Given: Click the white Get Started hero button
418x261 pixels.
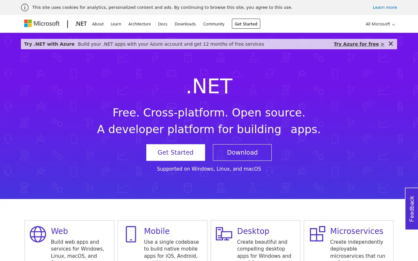Looking at the screenshot, I should [176, 152].
